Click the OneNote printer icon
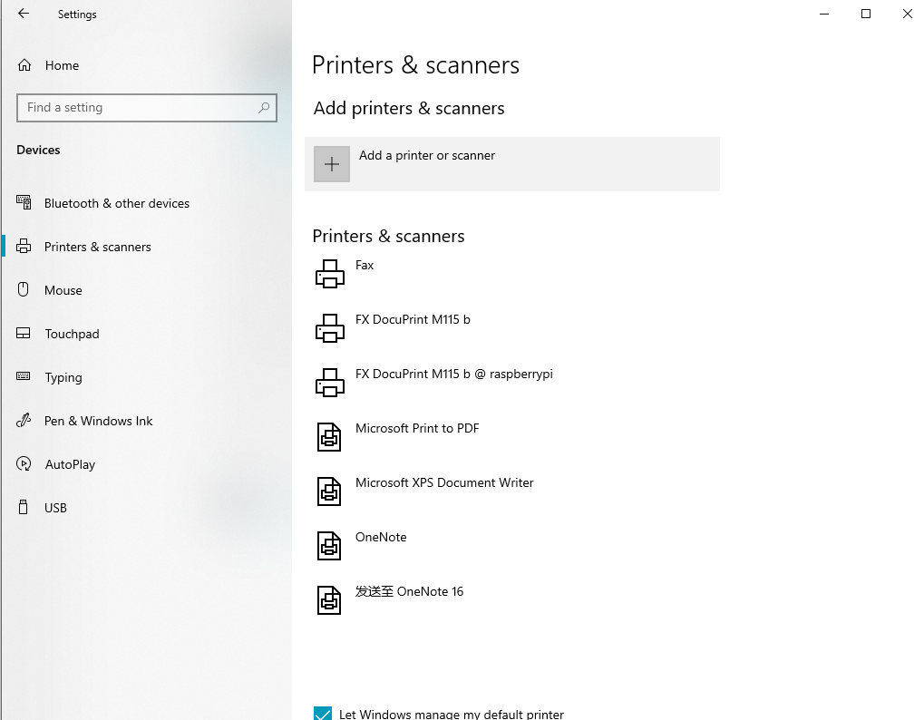This screenshot has width=924, height=720. click(x=329, y=546)
